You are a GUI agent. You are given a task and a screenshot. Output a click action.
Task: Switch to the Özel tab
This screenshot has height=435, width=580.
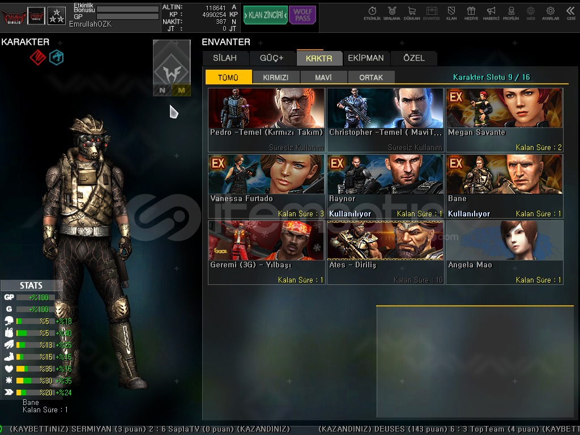point(414,58)
